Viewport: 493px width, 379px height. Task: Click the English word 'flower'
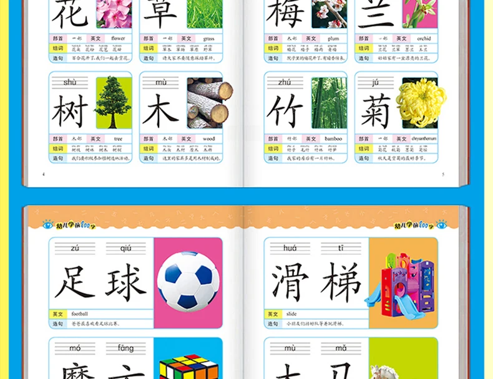tap(118, 38)
